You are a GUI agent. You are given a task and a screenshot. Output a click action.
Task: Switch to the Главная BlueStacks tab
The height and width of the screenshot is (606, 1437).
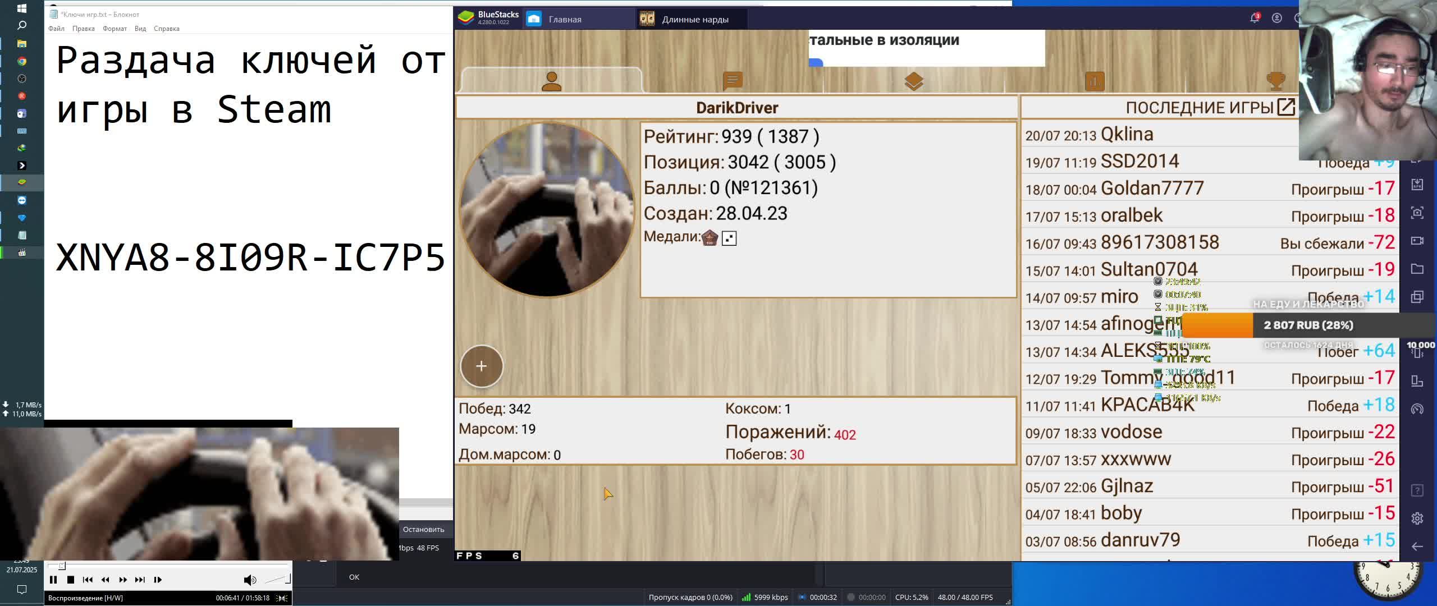564,19
